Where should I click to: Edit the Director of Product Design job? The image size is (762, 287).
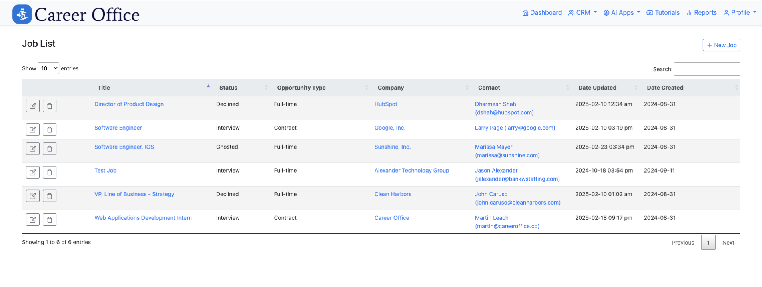pyautogui.click(x=33, y=106)
